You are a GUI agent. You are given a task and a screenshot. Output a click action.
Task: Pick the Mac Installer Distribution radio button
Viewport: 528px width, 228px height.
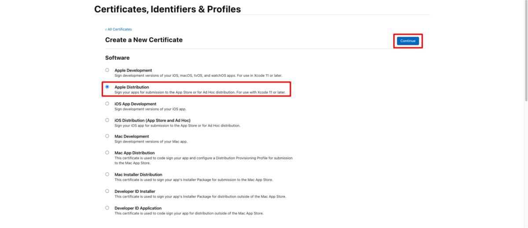pos(107,174)
